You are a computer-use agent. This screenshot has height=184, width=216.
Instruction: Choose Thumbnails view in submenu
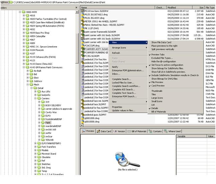click(176, 91)
